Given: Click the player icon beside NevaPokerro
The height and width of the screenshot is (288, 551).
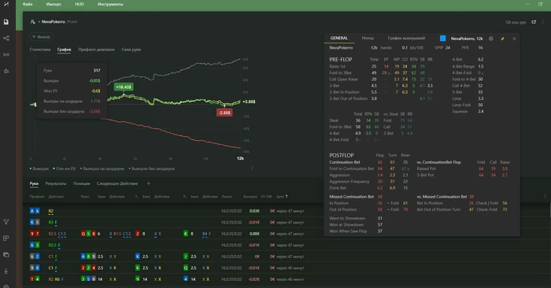Looking at the screenshot, I should tap(32, 22).
